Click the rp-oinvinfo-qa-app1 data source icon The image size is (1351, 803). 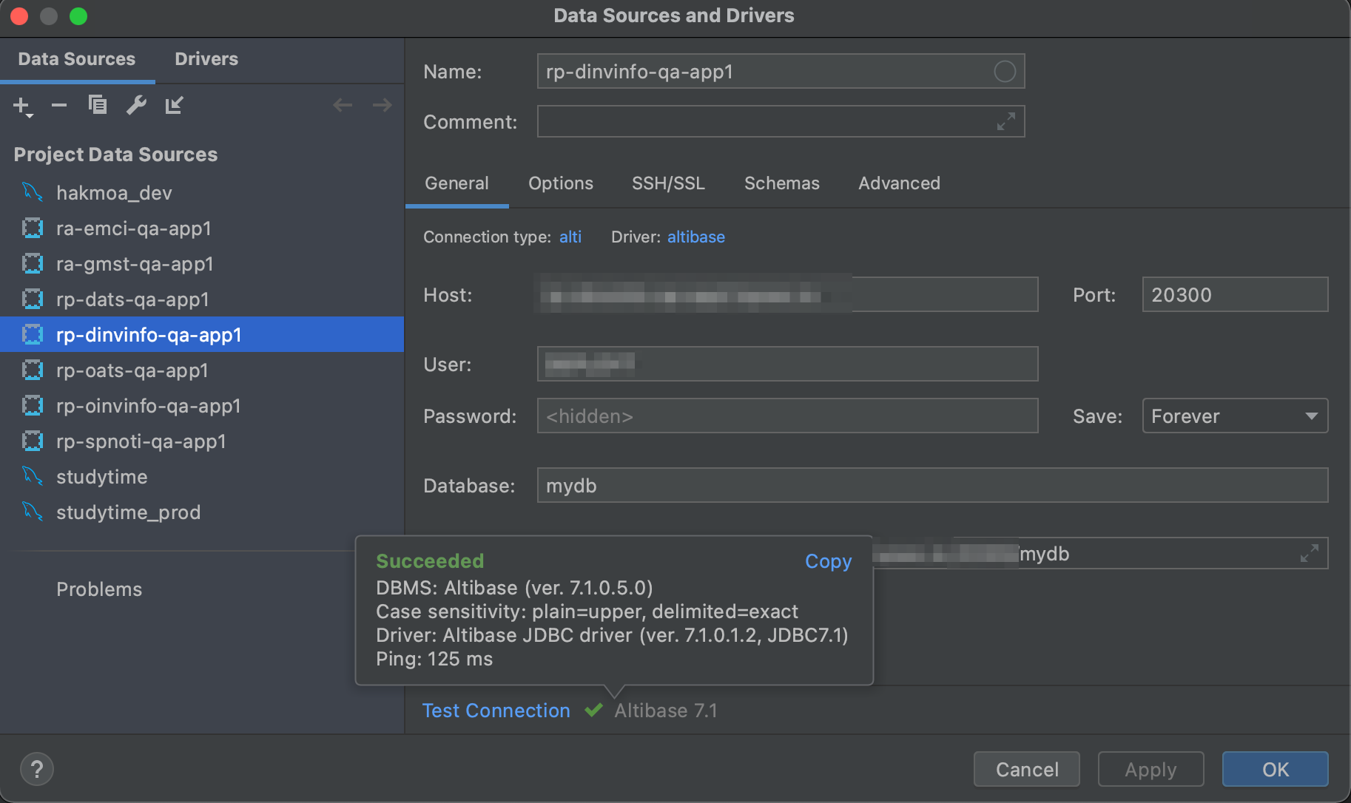(x=33, y=405)
